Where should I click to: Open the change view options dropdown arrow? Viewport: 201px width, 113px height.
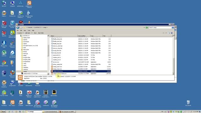[166, 33]
